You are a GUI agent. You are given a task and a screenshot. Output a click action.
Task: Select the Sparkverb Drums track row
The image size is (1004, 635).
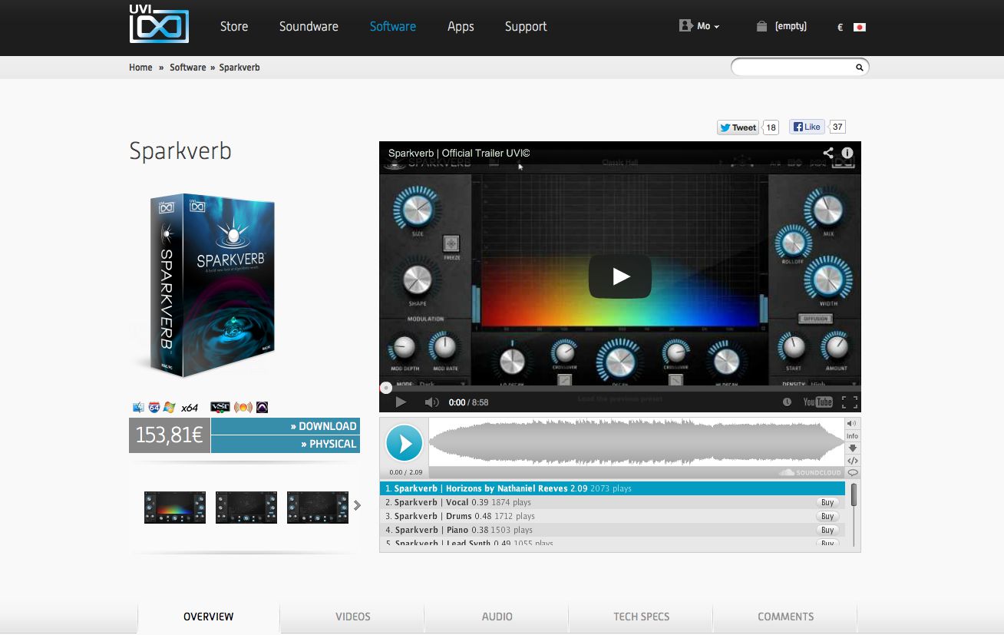(x=613, y=516)
